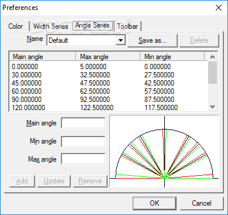Sort by Main angle column header

(42, 57)
